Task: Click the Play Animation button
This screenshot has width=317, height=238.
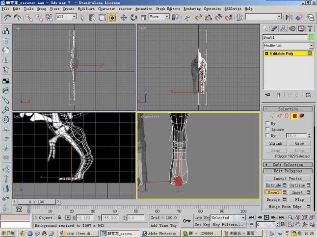Action: pyautogui.click(x=266, y=217)
